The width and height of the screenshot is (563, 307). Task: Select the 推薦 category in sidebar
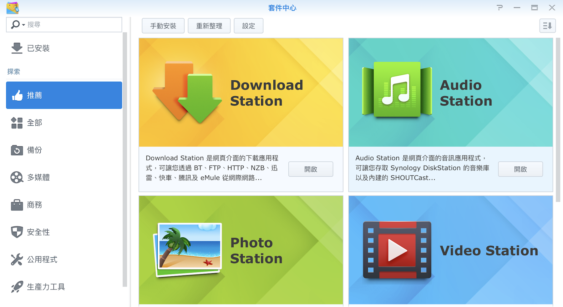pos(64,95)
